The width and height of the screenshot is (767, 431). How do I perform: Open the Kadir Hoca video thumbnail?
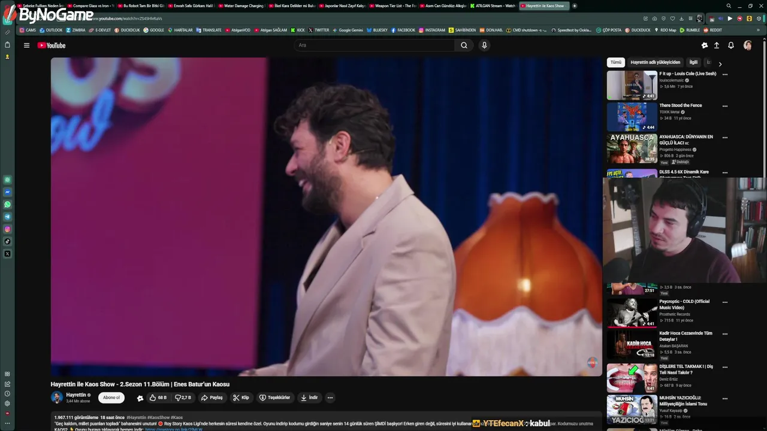(x=632, y=344)
